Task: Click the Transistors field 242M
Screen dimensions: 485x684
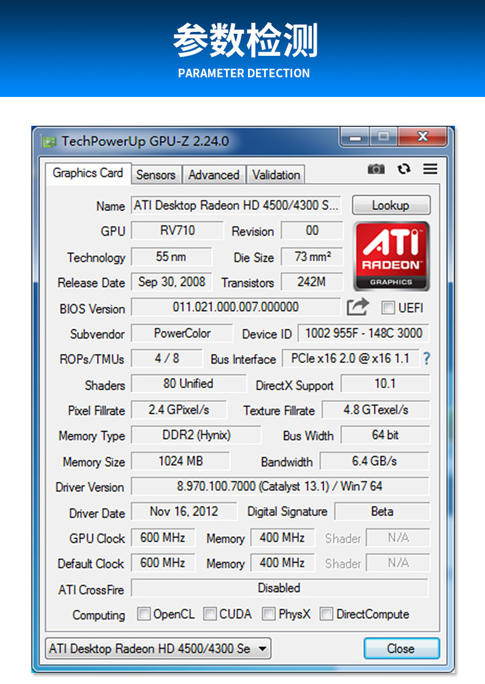Action: point(312,282)
